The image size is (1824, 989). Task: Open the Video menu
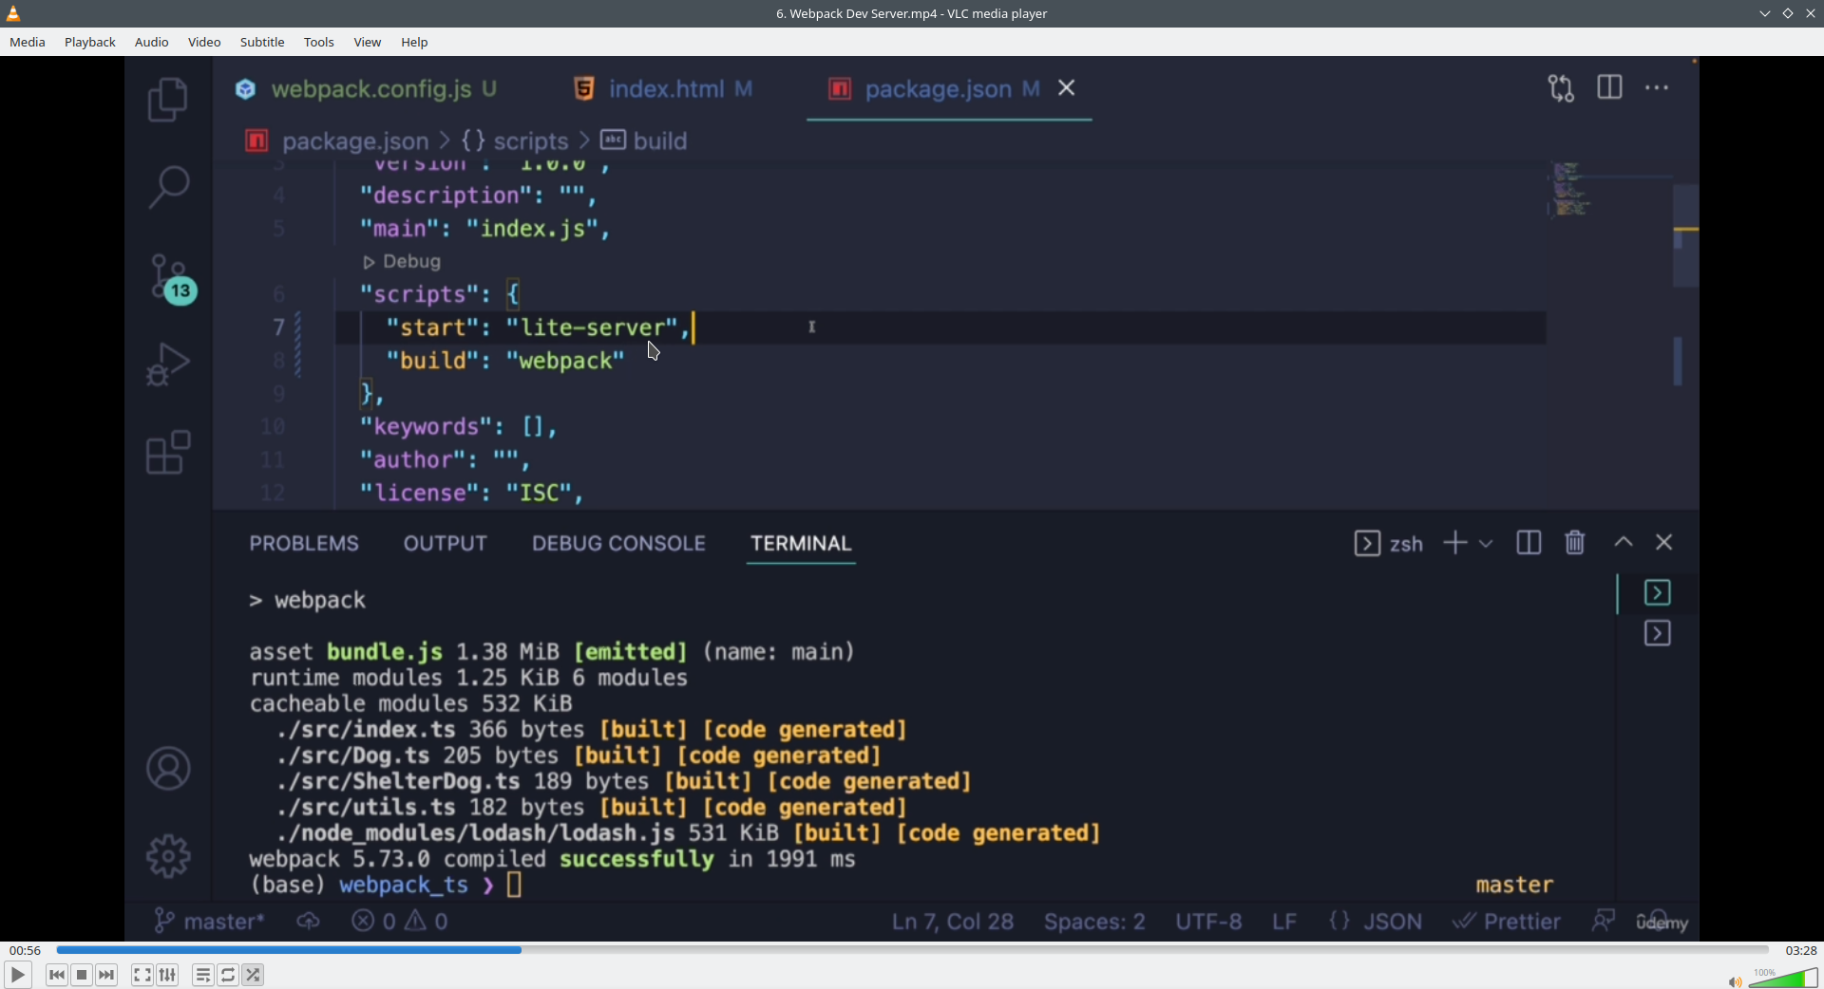[x=204, y=42]
